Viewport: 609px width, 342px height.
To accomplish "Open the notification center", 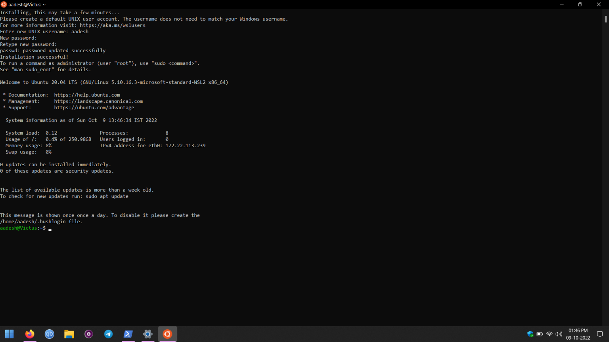I will point(600,334).
